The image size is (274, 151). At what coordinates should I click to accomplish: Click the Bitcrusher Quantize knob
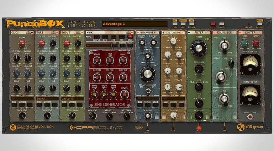(x=148, y=56)
